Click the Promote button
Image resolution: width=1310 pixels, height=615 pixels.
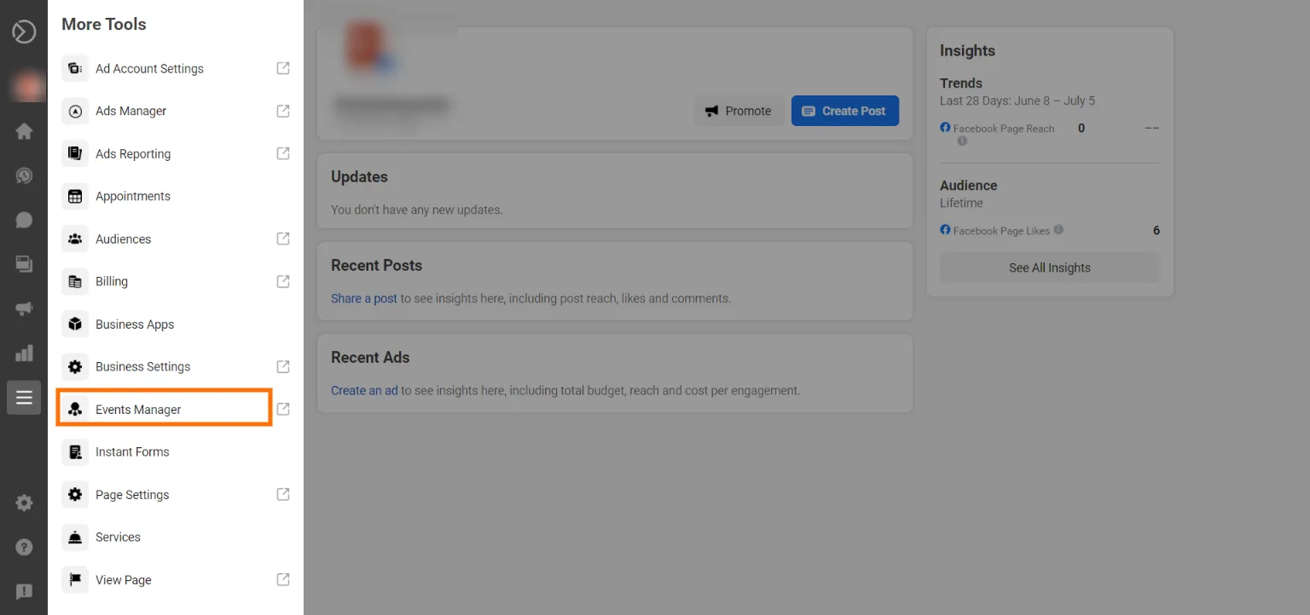coord(739,111)
